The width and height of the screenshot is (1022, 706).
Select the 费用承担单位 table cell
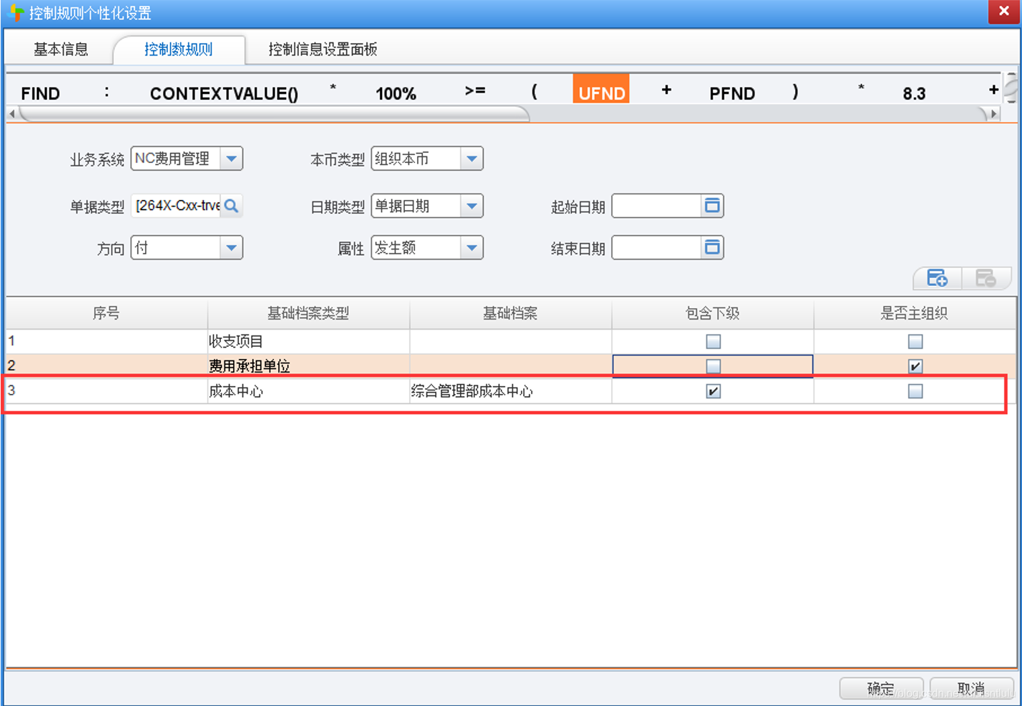[x=308, y=366]
